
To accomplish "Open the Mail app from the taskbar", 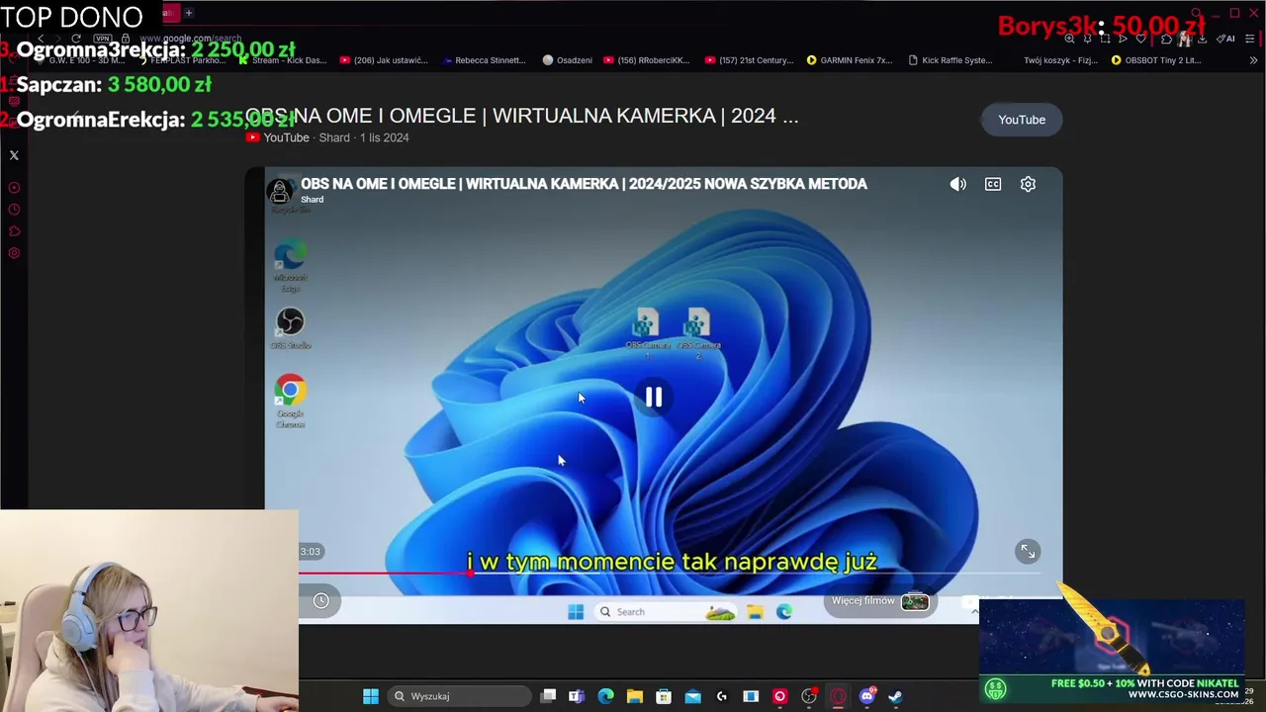I will click(x=692, y=696).
